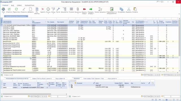Click the help question-mark icon in the title bar
This screenshot has width=181, height=101.
(158, 2)
